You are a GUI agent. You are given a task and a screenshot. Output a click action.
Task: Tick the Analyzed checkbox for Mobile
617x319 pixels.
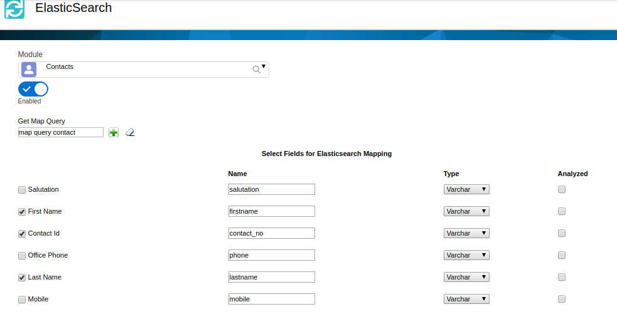(x=562, y=299)
